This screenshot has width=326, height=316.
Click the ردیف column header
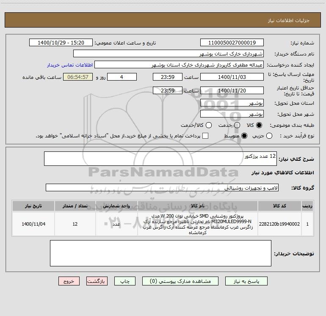click(307, 206)
